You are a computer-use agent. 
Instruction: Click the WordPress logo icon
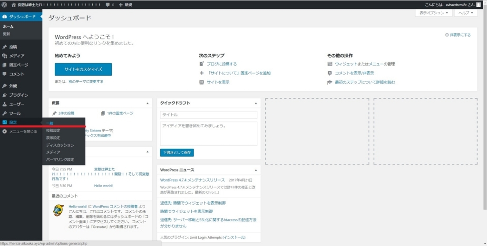click(4, 5)
